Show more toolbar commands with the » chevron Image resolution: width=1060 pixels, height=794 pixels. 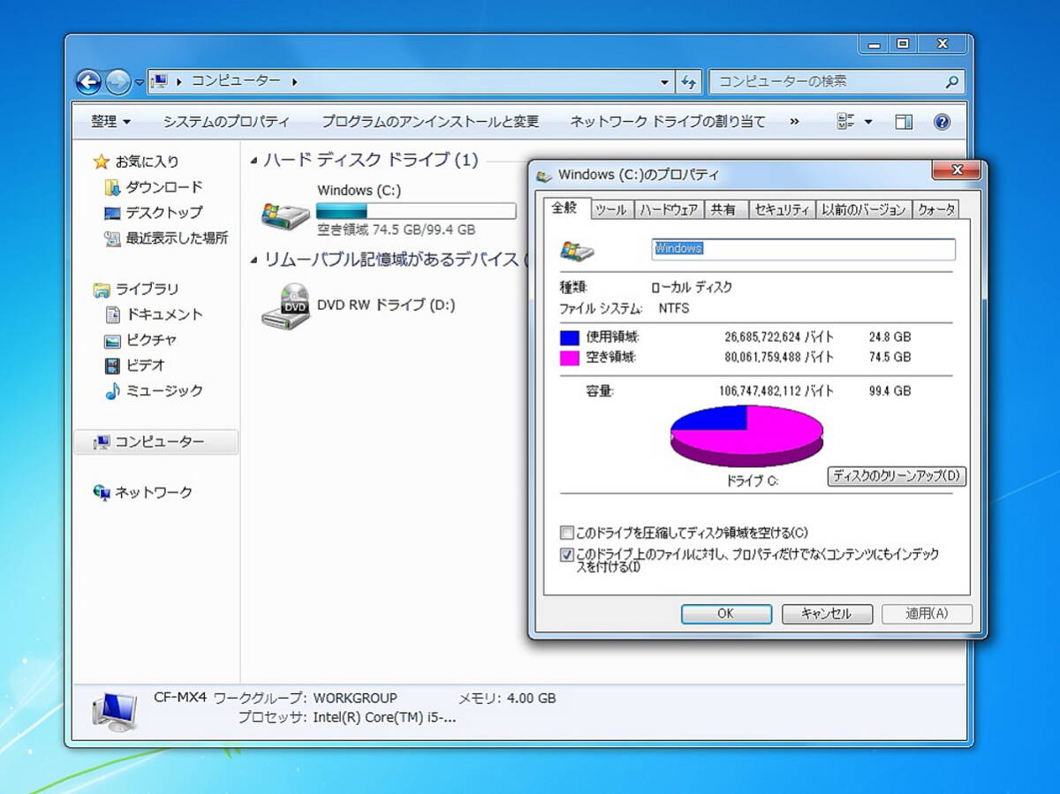(794, 121)
